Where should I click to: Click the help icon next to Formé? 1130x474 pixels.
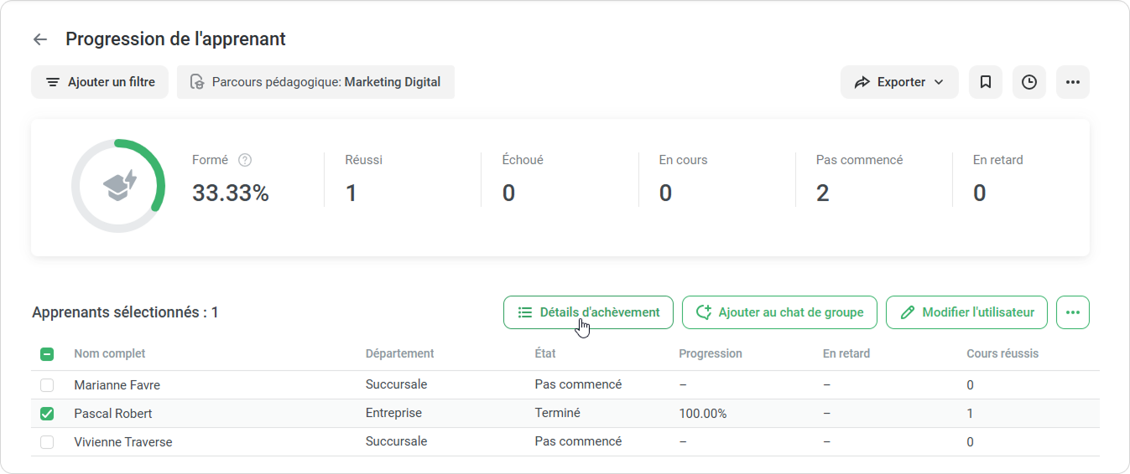pos(245,160)
